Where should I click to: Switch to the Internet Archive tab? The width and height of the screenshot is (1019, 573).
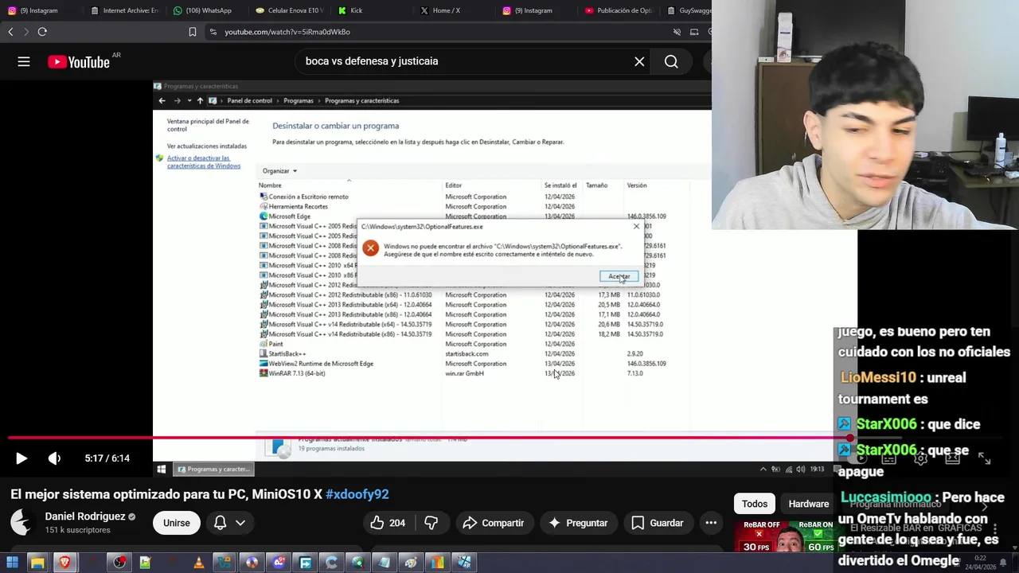[124, 10]
